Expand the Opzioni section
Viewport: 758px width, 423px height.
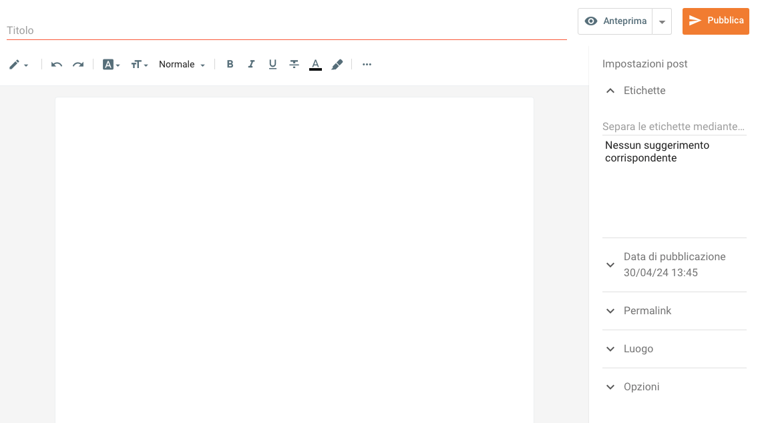pyautogui.click(x=674, y=387)
